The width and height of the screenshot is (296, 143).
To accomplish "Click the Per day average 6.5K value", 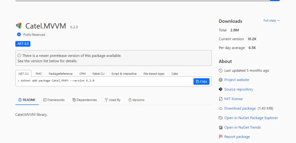I will 252,48.
